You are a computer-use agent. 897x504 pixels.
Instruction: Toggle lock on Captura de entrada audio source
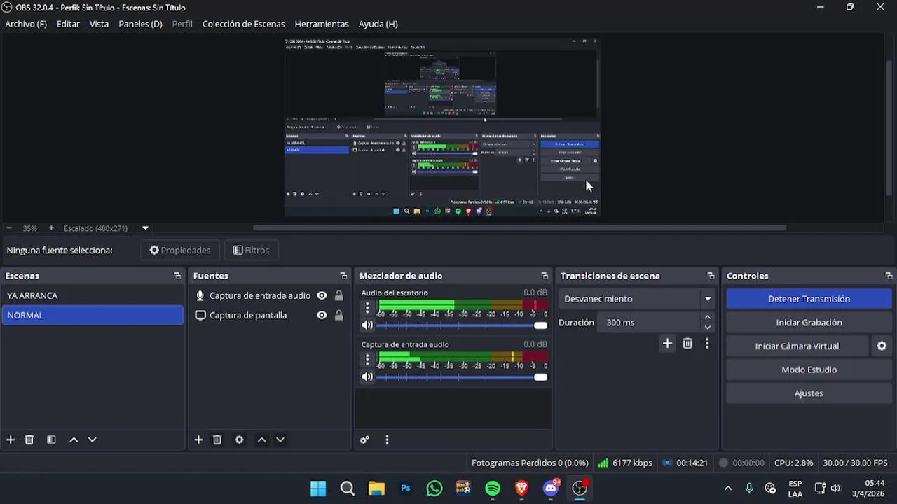click(x=339, y=295)
